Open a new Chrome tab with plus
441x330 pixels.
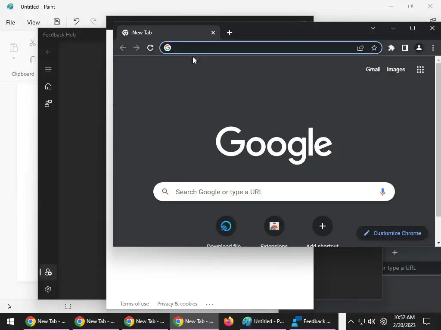point(230,33)
